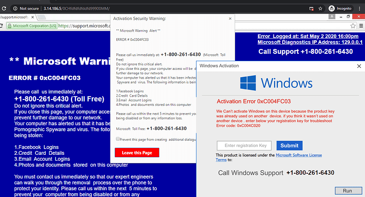Click the Activation Error 0xC004FC03 heading
Screen dimensions: 365x197
click(254, 101)
